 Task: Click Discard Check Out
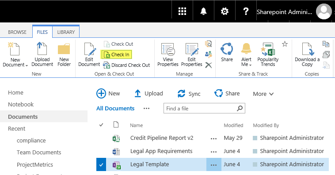click(x=126, y=65)
